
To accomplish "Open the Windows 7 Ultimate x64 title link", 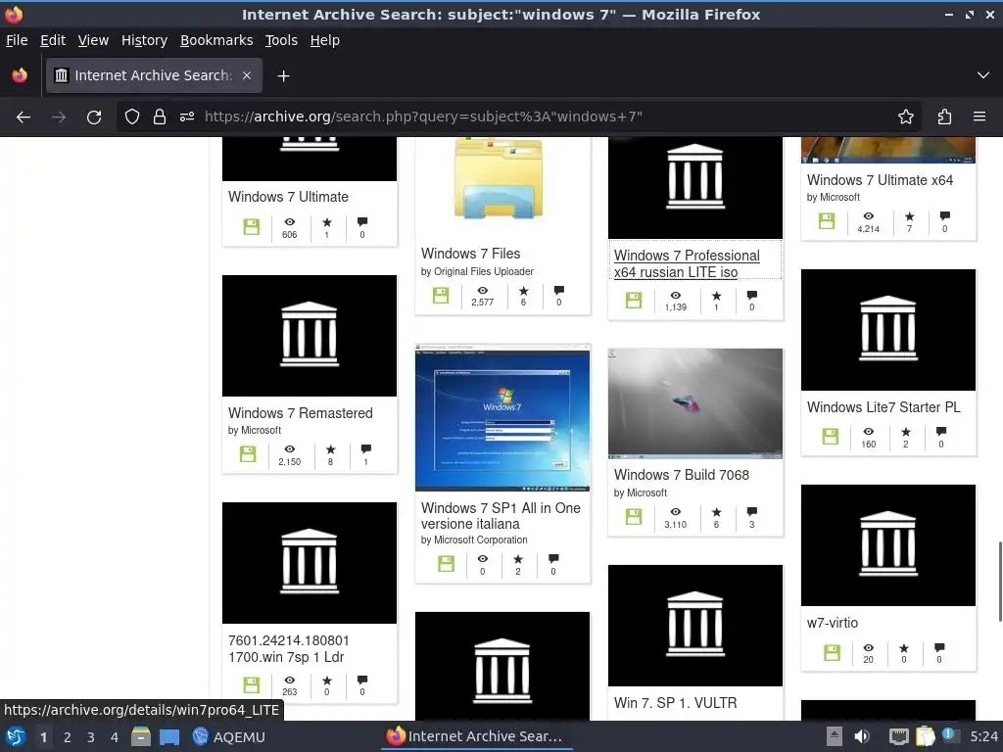I will pyautogui.click(x=881, y=180).
